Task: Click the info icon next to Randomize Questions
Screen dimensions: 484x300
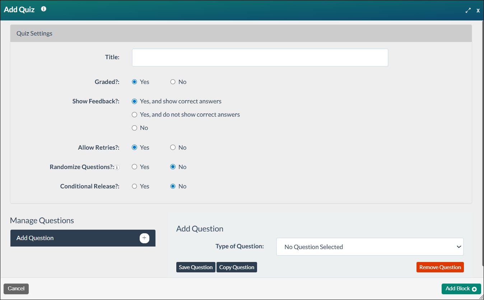Action: pyautogui.click(x=117, y=167)
